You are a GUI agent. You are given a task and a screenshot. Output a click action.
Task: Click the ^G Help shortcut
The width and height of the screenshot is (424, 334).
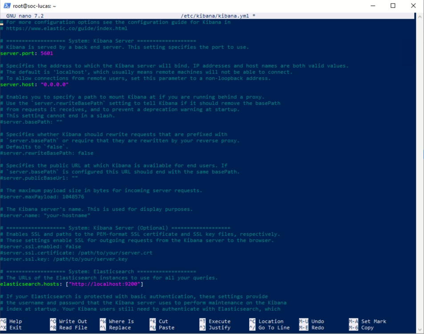[11, 321]
